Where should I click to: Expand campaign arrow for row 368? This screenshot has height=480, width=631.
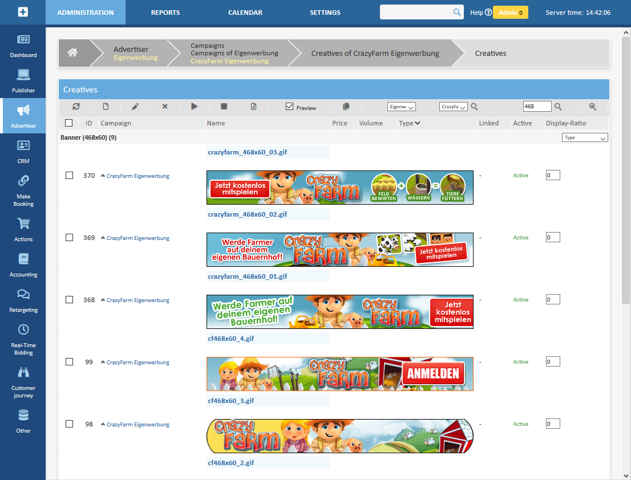pyautogui.click(x=103, y=300)
